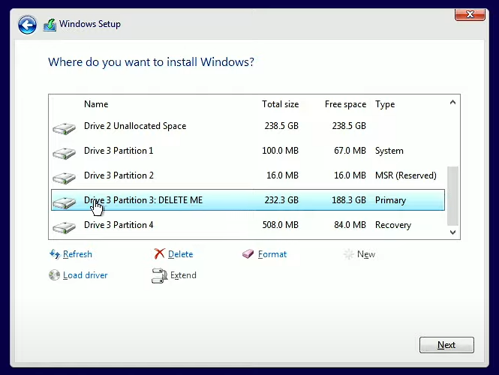Click the 238.5 GB total size value
This screenshot has height=375, width=499.
point(281,126)
